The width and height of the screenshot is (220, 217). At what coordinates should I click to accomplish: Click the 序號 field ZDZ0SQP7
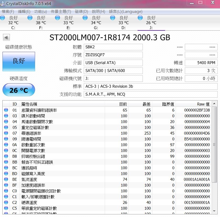coord(113,55)
